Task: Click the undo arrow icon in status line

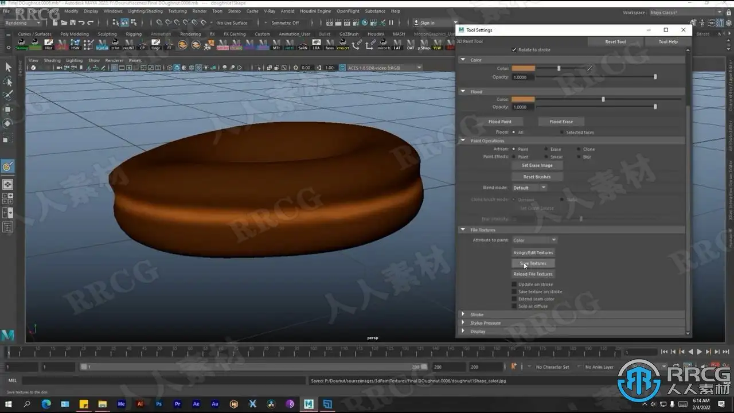Action: (81, 23)
